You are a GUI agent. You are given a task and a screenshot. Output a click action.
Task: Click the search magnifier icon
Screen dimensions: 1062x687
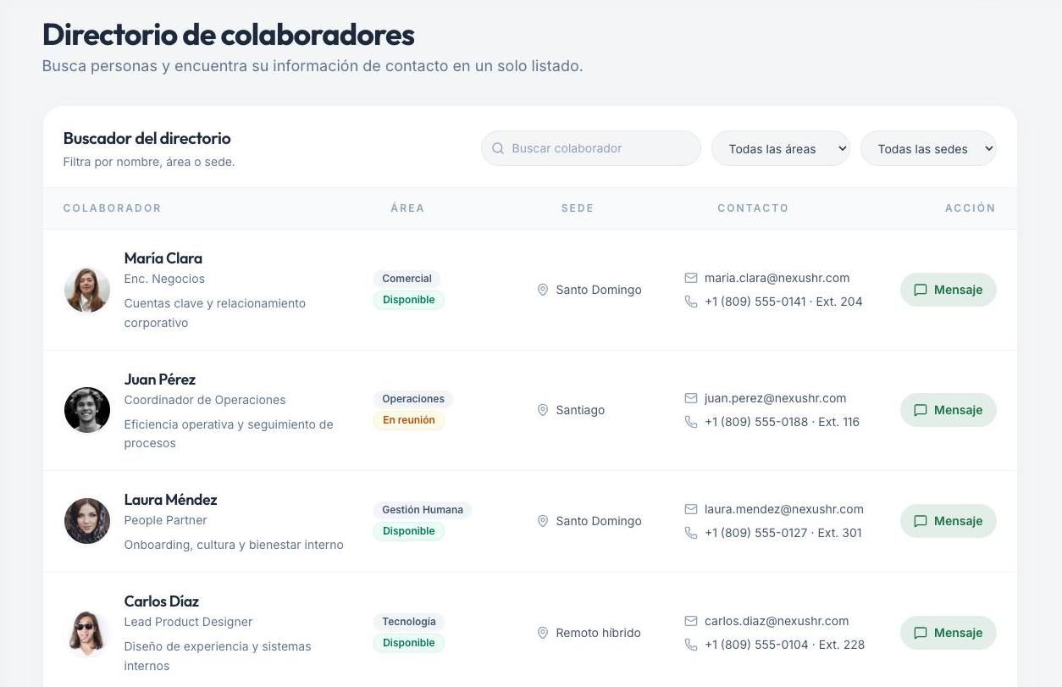[x=498, y=148]
